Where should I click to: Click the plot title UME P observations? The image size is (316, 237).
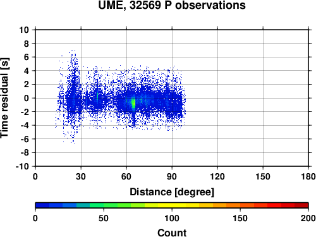pos(172,5)
